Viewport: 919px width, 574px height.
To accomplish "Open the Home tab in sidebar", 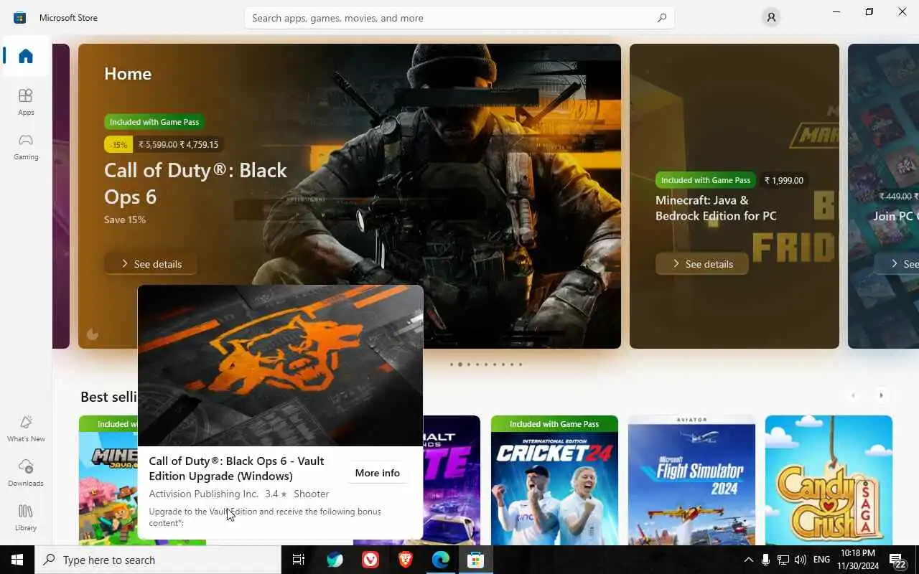I will coord(26,56).
